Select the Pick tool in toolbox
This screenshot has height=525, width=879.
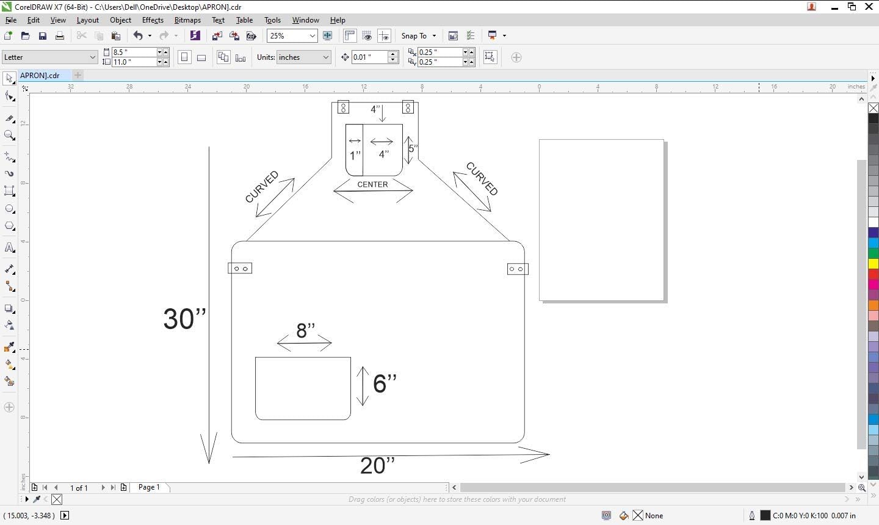click(x=9, y=78)
